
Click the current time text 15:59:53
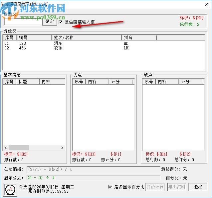click(59, 191)
